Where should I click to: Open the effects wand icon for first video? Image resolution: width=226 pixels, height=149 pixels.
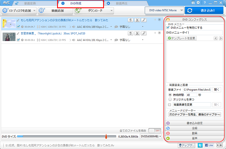(144, 20)
